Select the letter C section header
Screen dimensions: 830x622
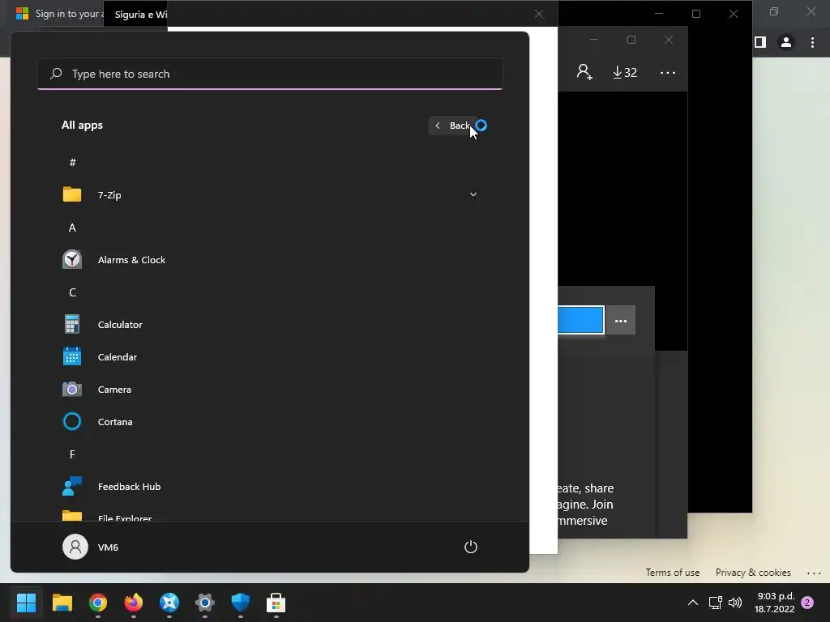point(72,292)
